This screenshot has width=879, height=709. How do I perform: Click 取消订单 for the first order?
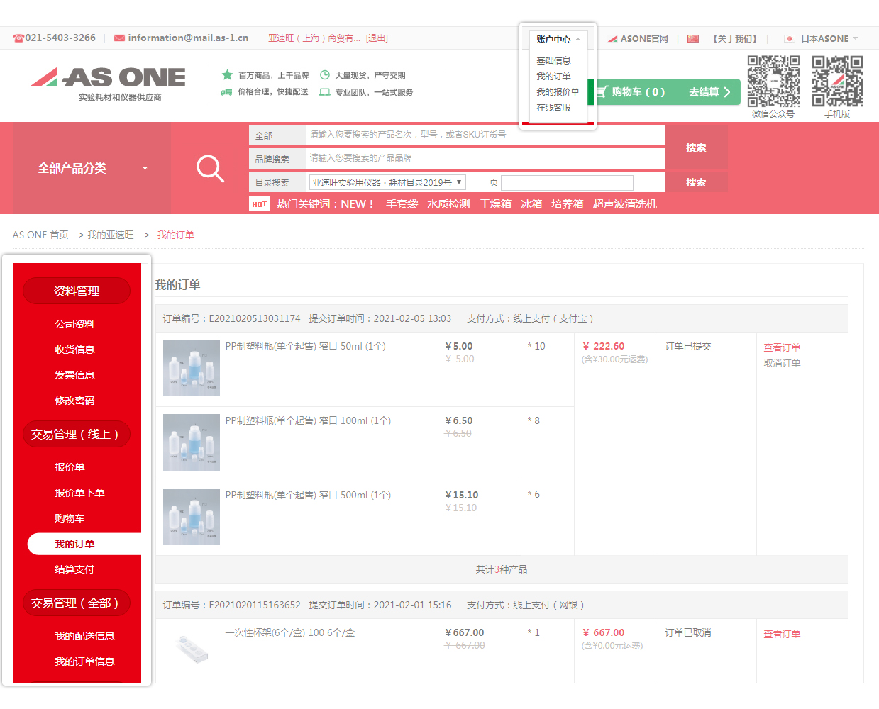point(782,363)
